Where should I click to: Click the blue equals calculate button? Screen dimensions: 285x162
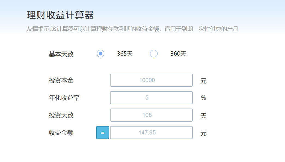pos(103,133)
